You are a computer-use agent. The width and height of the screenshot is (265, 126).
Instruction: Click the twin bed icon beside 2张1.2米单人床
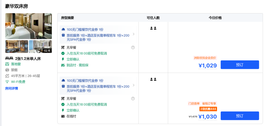pyautogui.click(x=9, y=58)
